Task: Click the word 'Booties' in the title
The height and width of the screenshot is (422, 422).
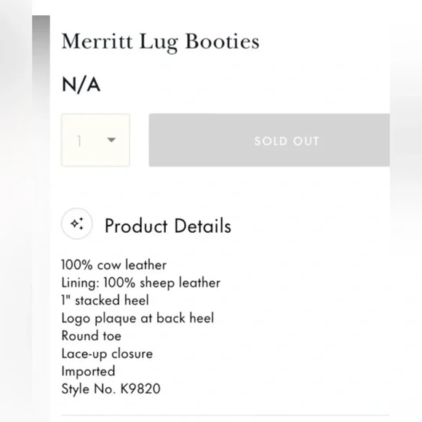Action: click(x=223, y=41)
